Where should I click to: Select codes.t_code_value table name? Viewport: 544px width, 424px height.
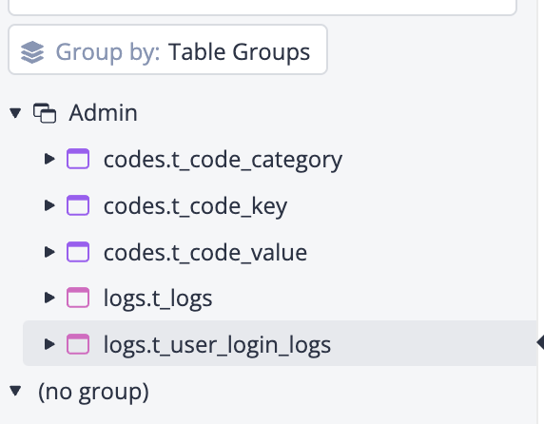tap(205, 252)
